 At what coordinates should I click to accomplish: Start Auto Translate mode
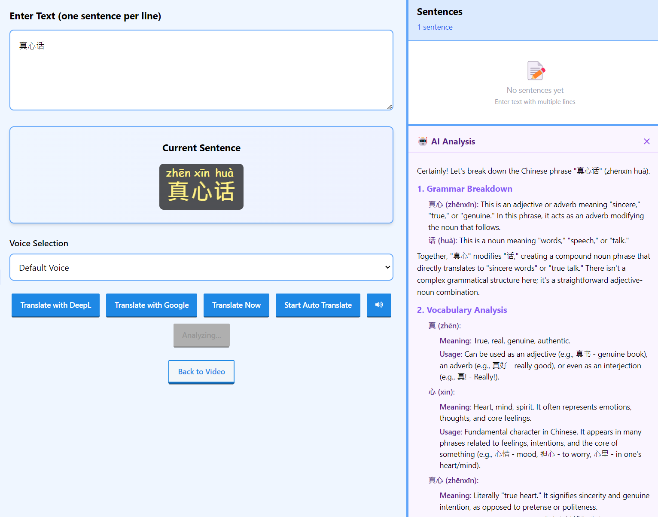318,305
